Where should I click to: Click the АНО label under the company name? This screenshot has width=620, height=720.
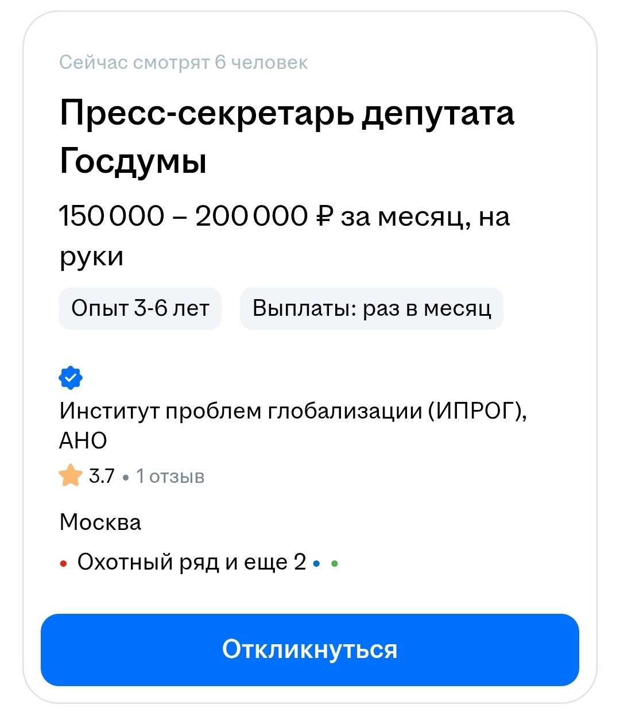click(83, 441)
